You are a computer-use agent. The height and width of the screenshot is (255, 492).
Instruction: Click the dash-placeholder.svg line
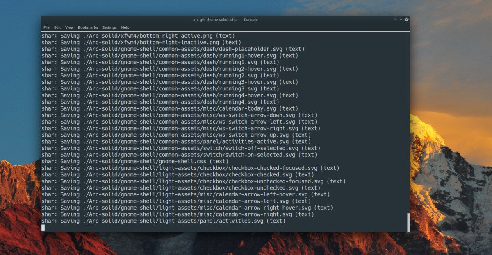click(x=173, y=49)
